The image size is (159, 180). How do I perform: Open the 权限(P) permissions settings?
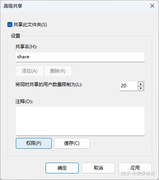tap(34, 143)
